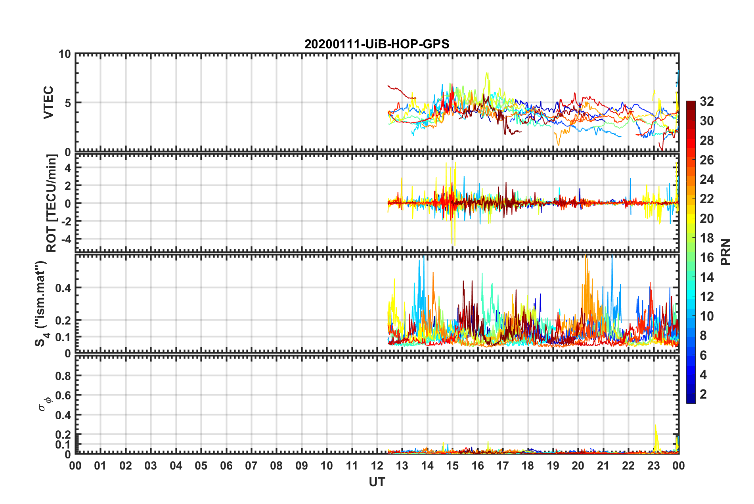Click VTEC y-axis tick 5

point(68,103)
